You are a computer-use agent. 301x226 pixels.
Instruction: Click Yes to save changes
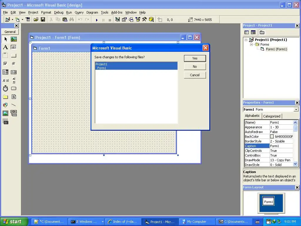(x=195, y=58)
